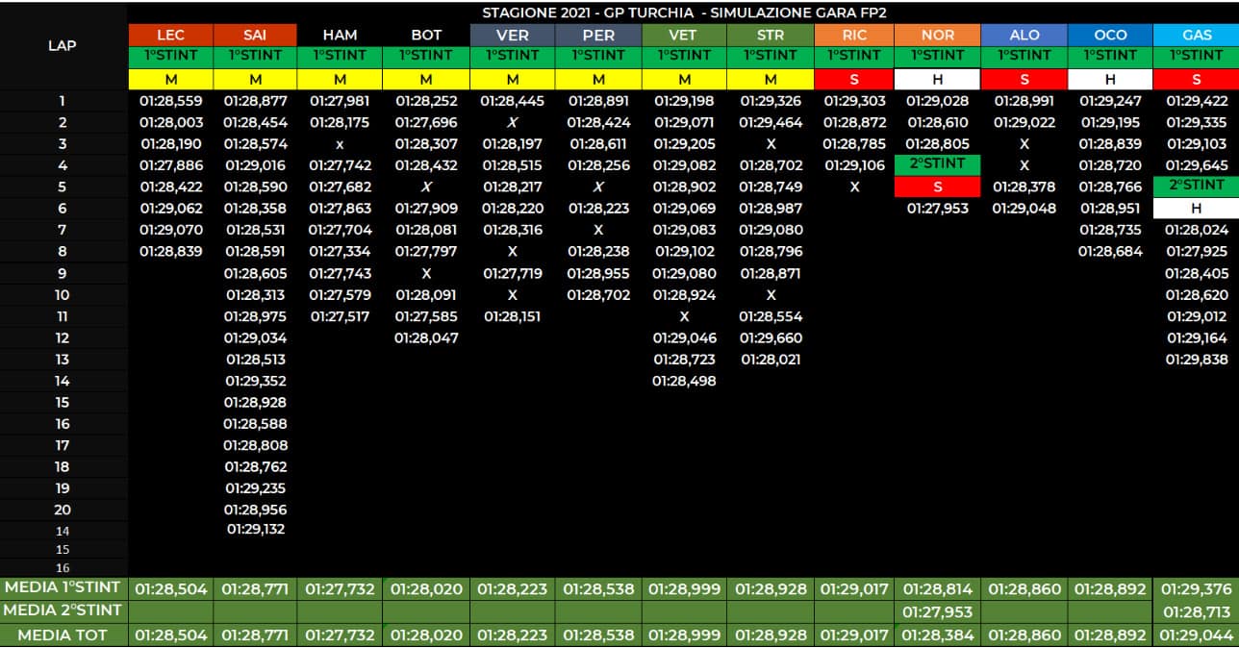Click the yellow M tyre cell under VER
Viewport: 1239px width, 648px height.
512,80
